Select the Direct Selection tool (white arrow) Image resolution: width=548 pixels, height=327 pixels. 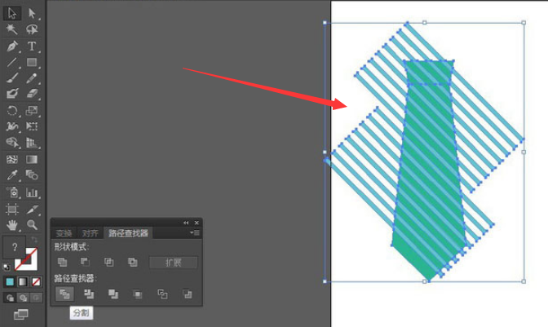(x=32, y=13)
